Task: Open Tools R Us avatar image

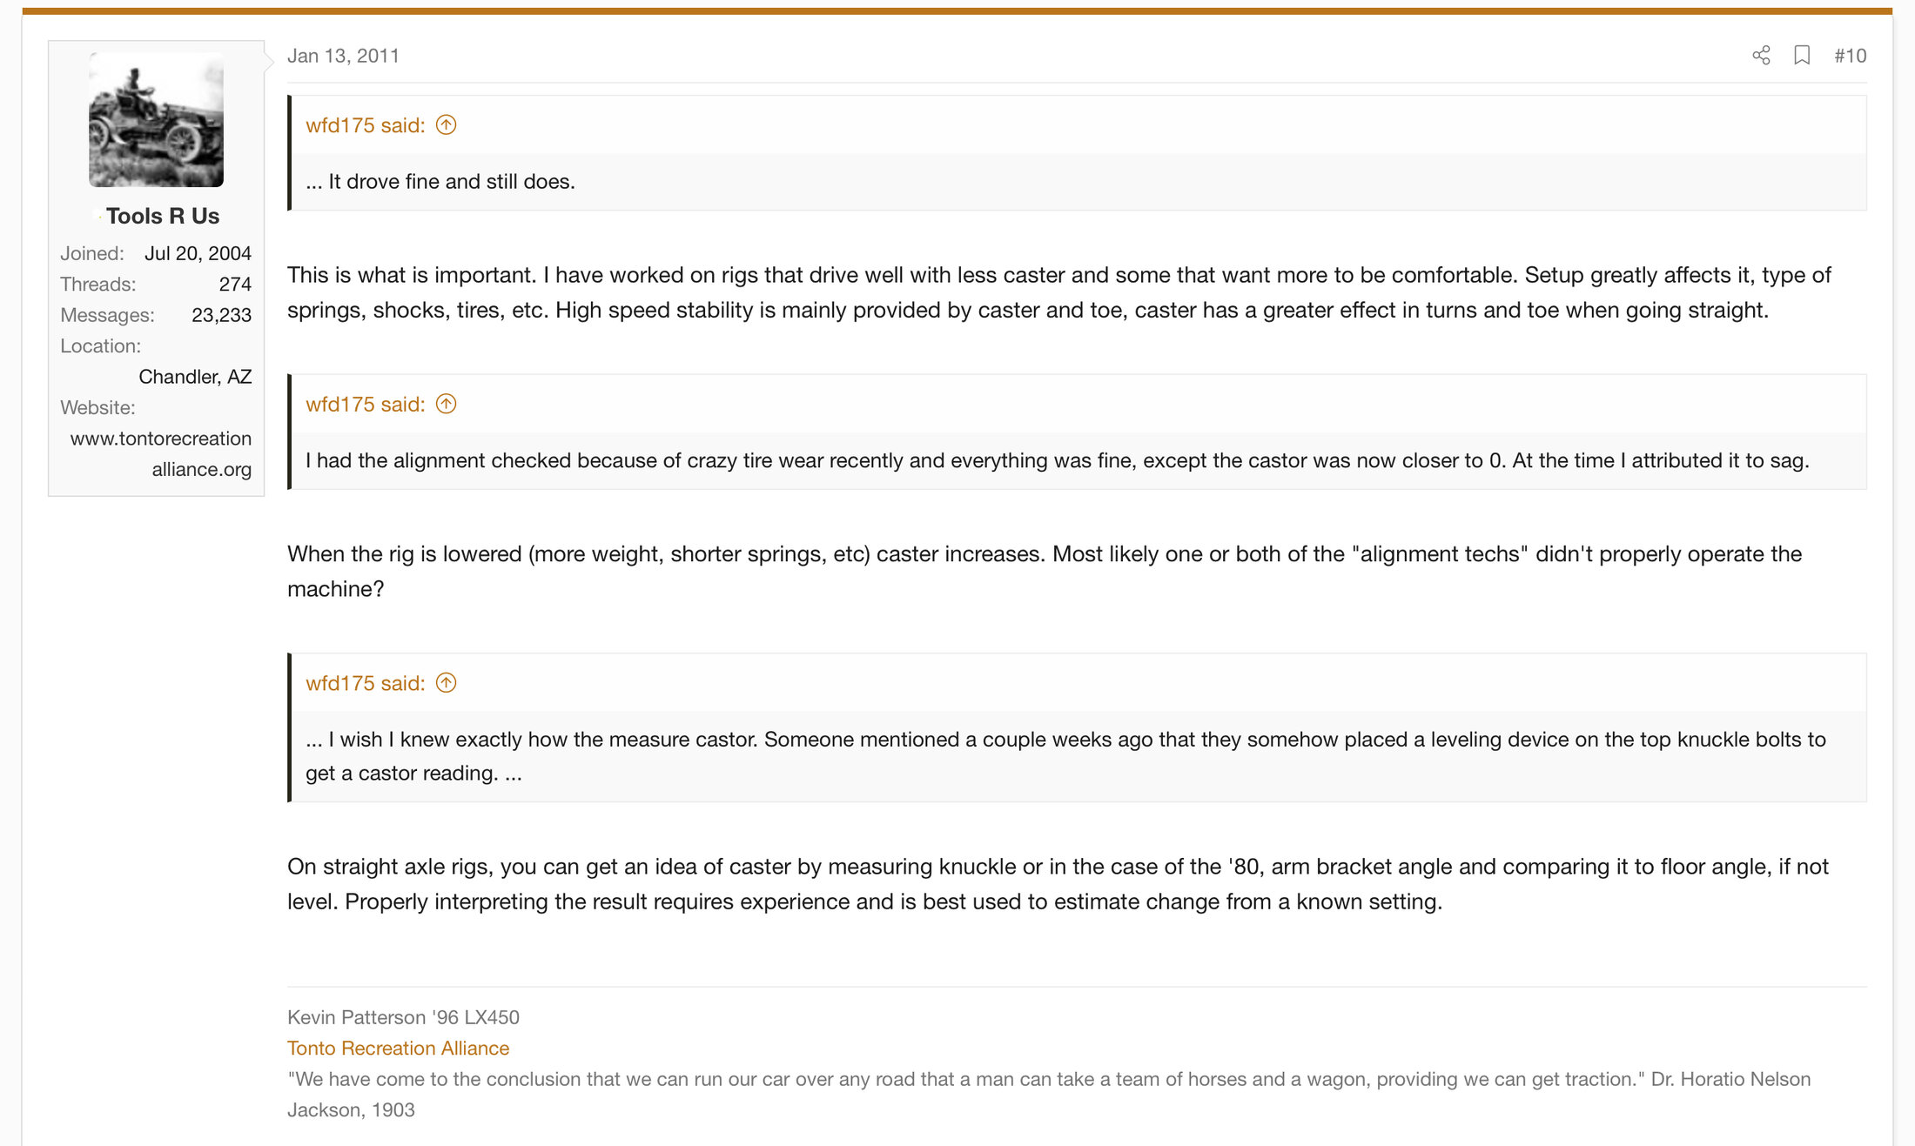Action: [156, 119]
